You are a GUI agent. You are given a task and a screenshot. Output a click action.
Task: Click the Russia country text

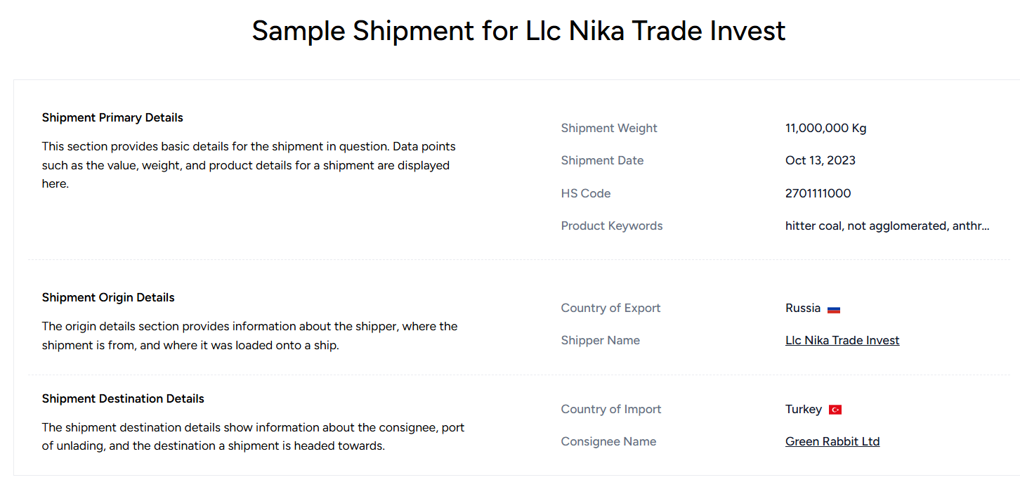click(803, 308)
